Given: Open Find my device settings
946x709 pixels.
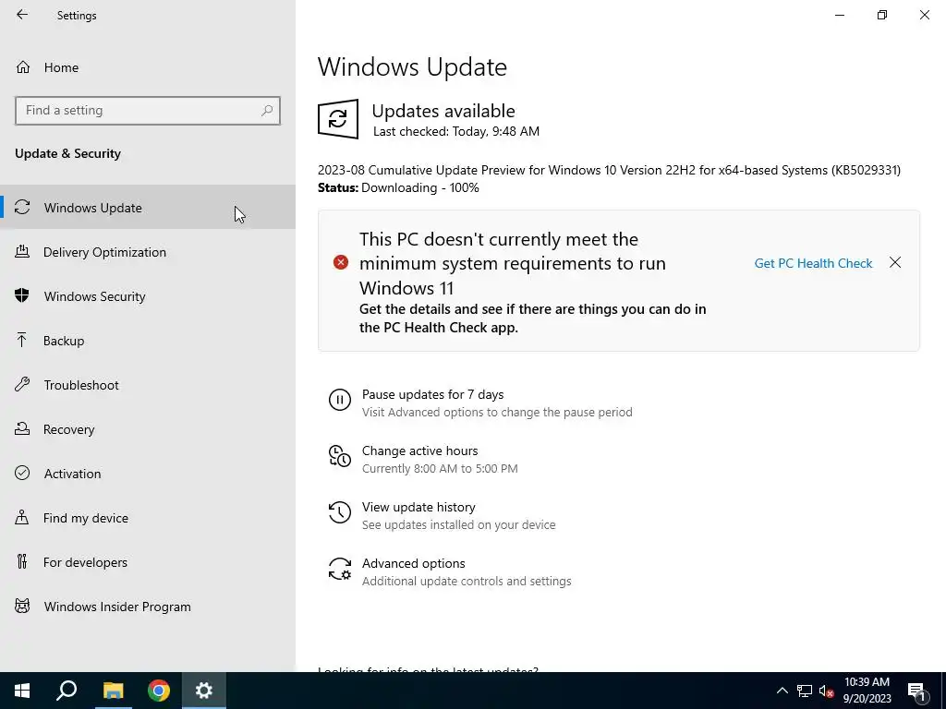Looking at the screenshot, I should coord(148,518).
